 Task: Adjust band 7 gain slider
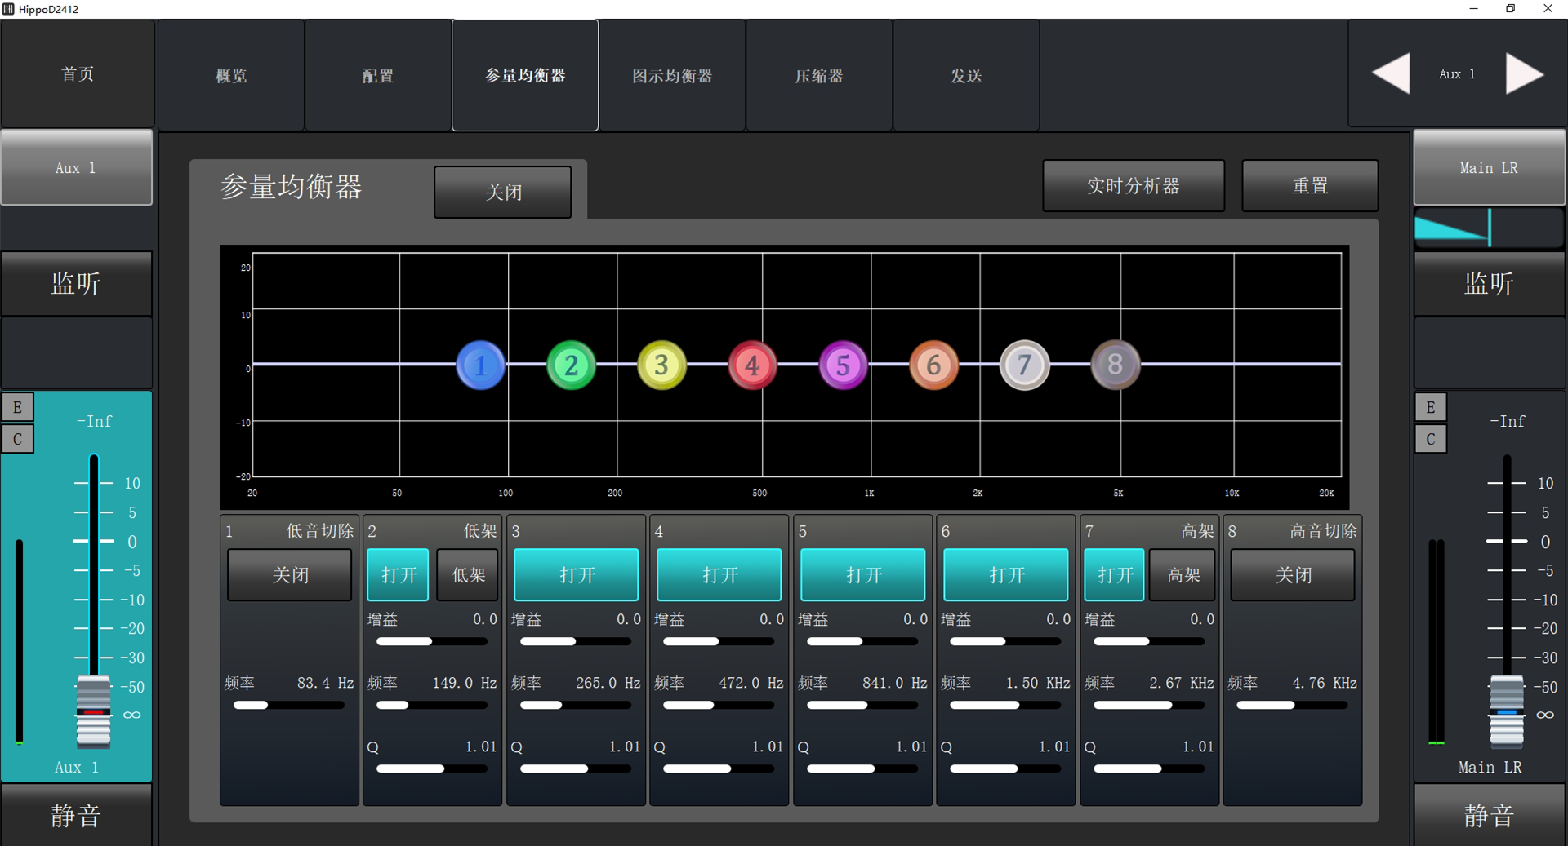pyautogui.click(x=1150, y=641)
